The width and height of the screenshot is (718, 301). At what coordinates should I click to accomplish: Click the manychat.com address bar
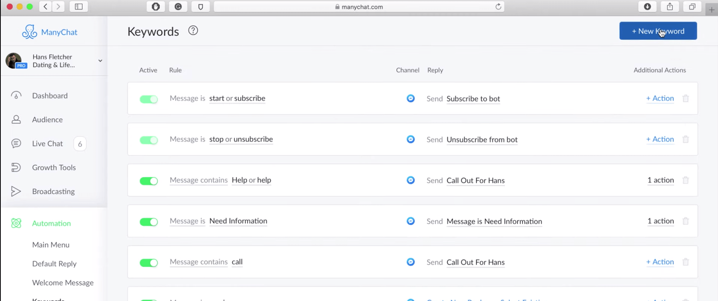pos(359,6)
